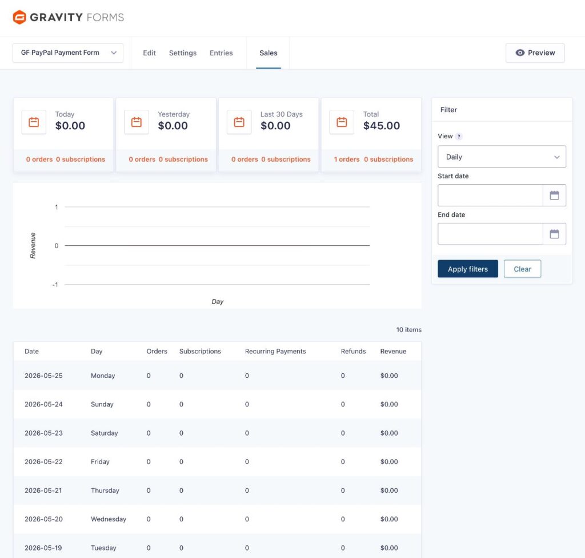The height and width of the screenshot is (558, 585).
Task: Click the 2026-05-23 date cell
Action: click(43, 433)
